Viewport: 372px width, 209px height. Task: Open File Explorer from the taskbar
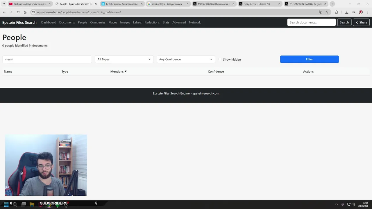coord(32,204)
